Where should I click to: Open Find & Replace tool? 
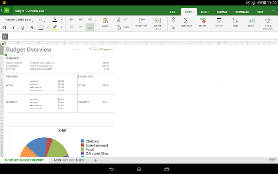(x=268, y=20)
